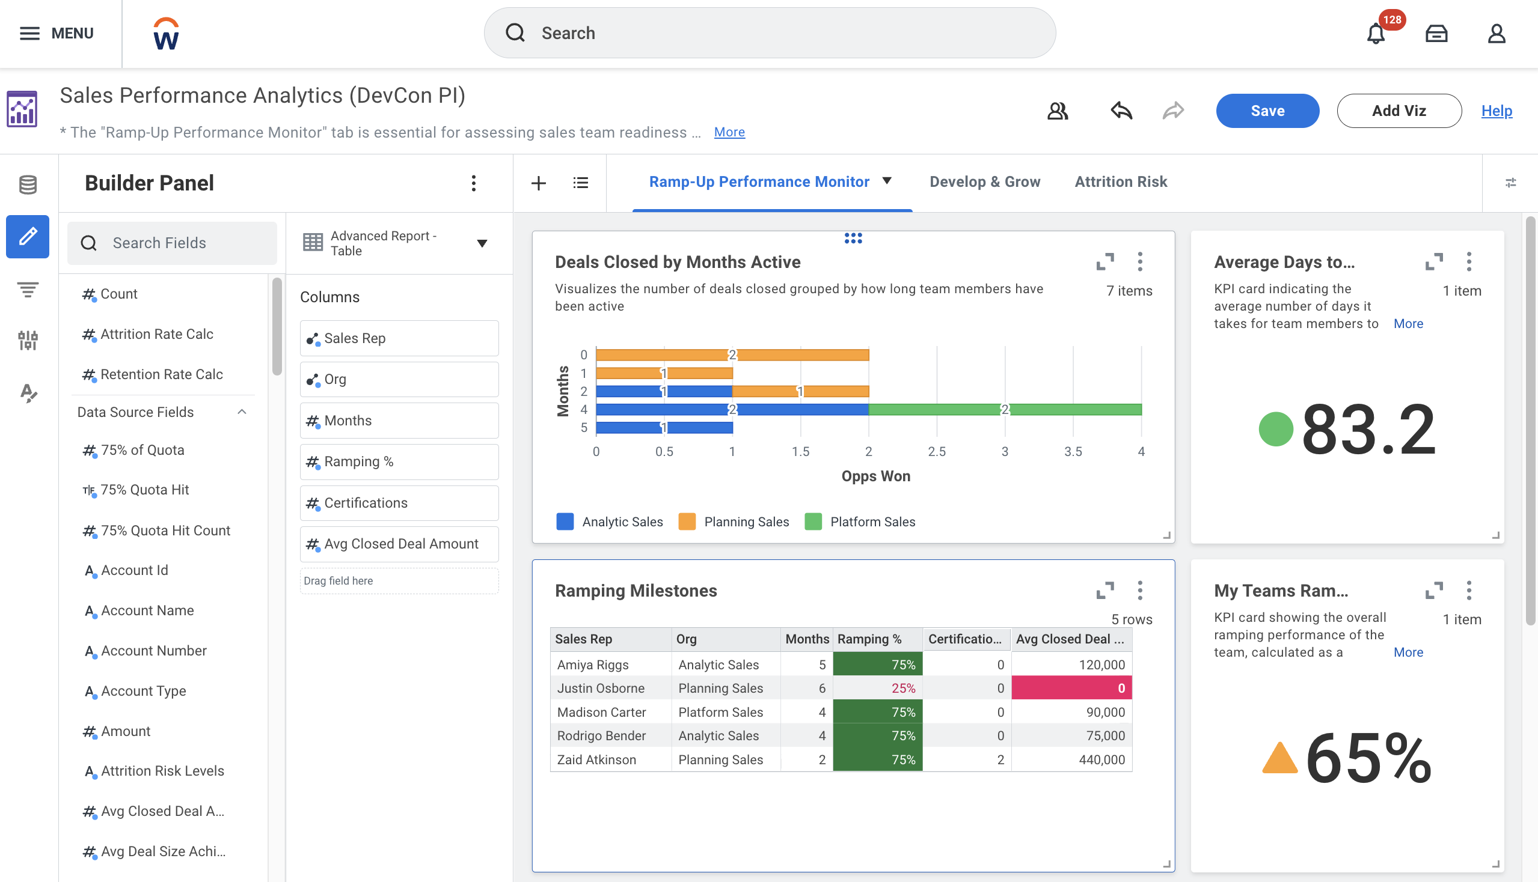Expand the Deals Closed chart to fullscreen
This screenshot has height=882, width=1538.
[x=1104, y=262]
